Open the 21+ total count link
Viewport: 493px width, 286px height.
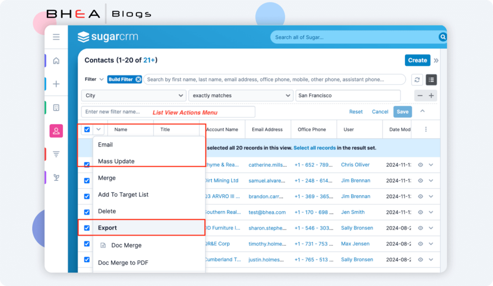149,60
